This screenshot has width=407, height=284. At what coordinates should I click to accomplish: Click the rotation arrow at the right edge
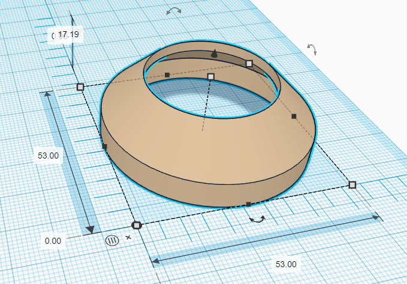tap(312, 49)
